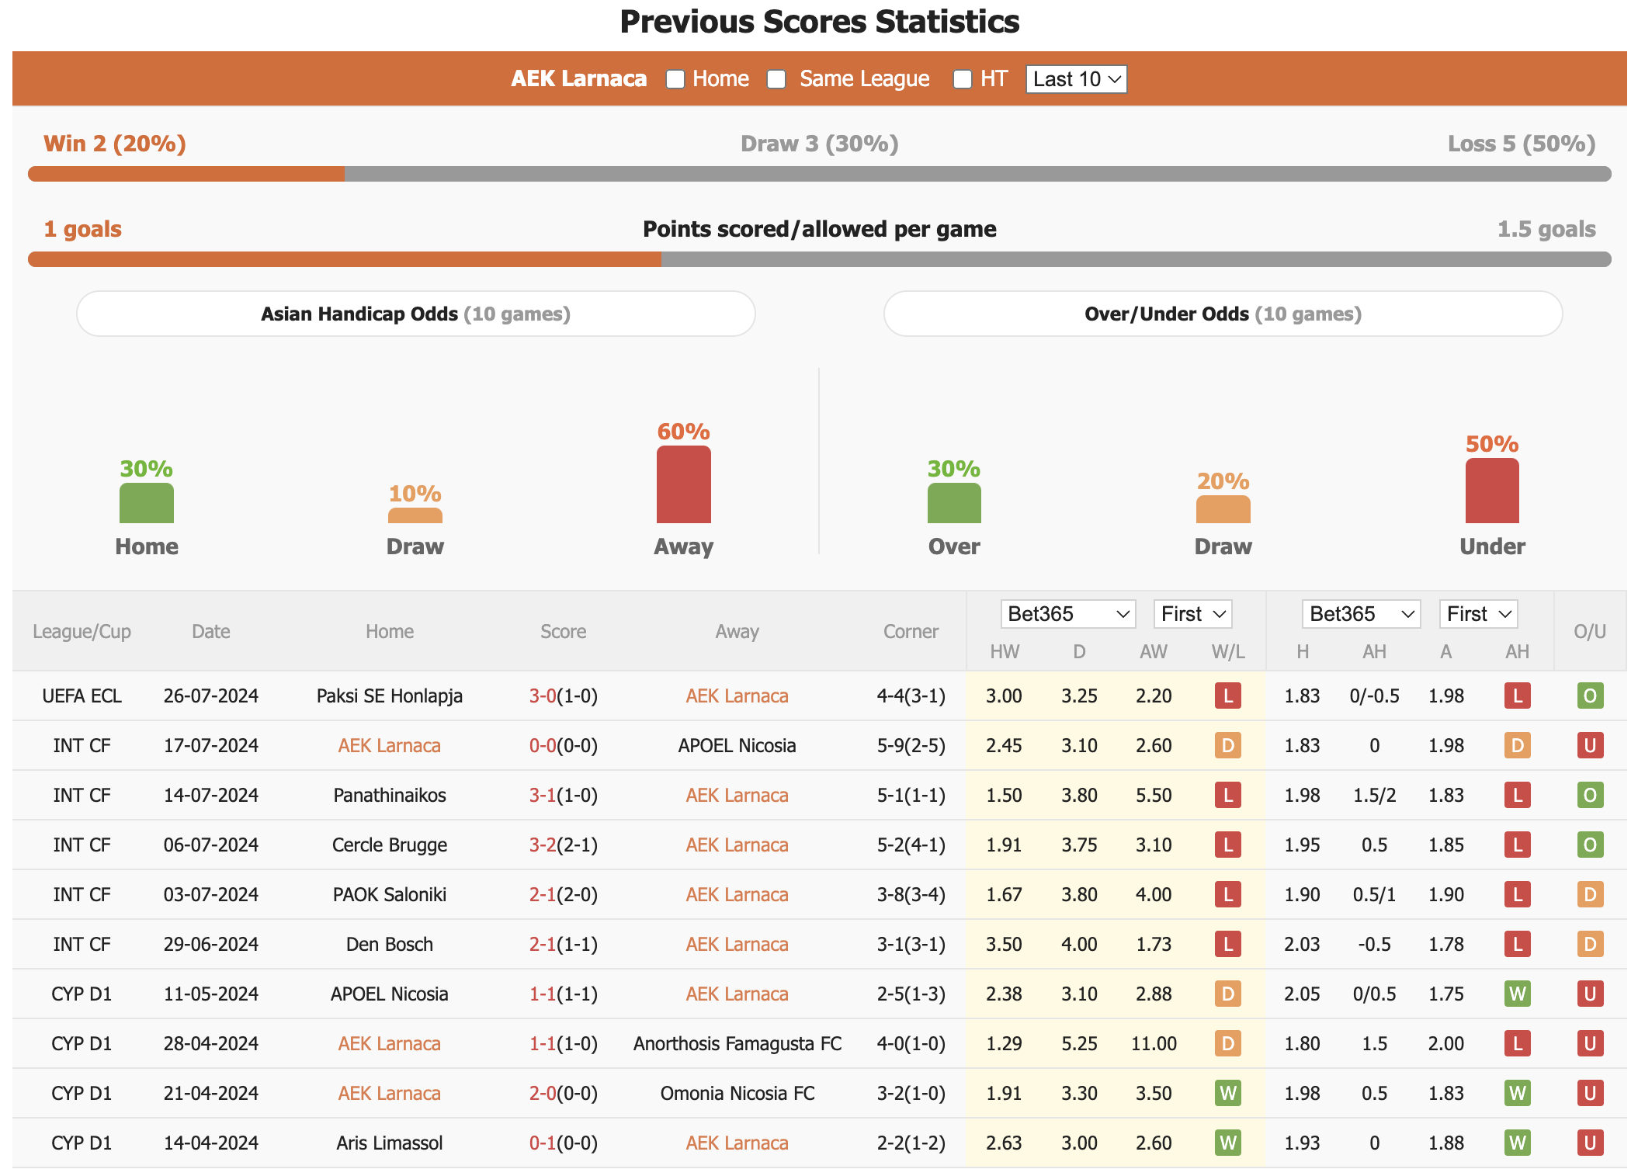Click the 11.00 away-win odds value
The height and width of the screenshot is (1169, 1638).
pos(1154,1044)
